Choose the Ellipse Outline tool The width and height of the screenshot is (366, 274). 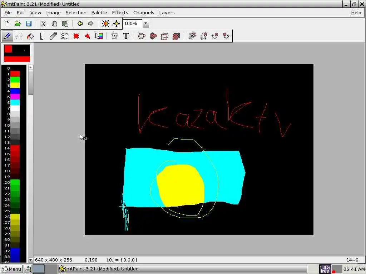pyautogui.click(x=142, y=36)
